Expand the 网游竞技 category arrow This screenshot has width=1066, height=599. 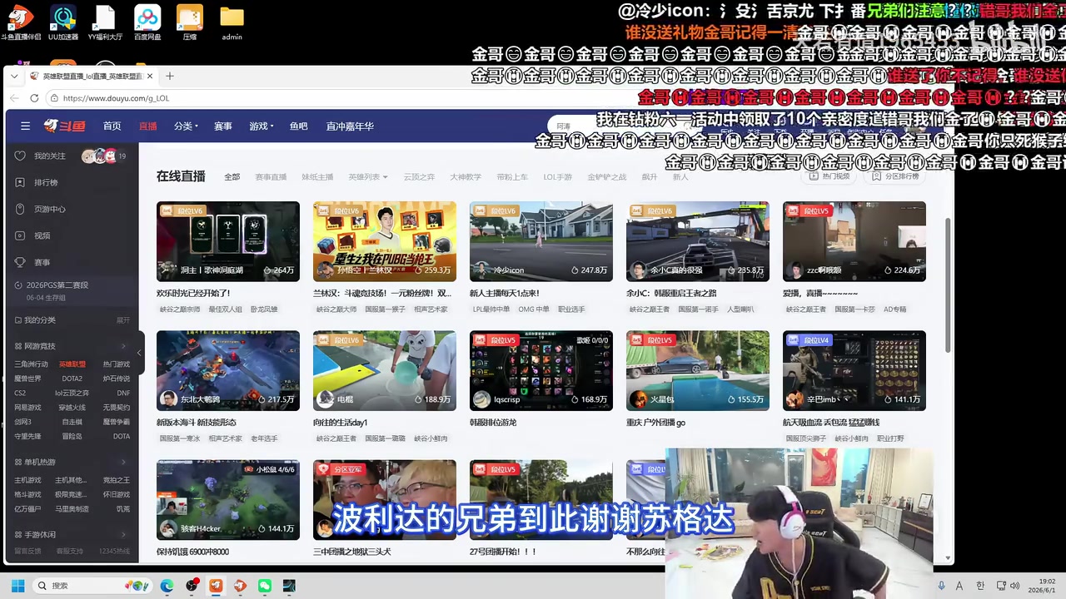123,346
